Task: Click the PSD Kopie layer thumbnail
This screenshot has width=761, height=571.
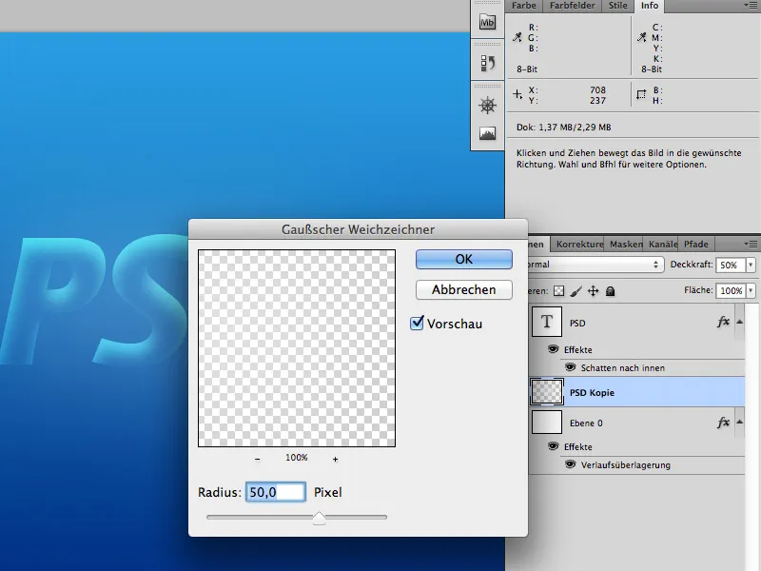Action: click(547, 392)
